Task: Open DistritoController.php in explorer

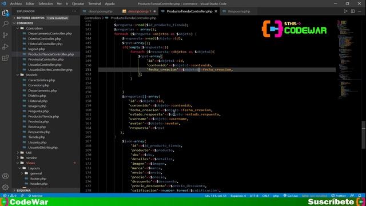Action: (45, 39)
